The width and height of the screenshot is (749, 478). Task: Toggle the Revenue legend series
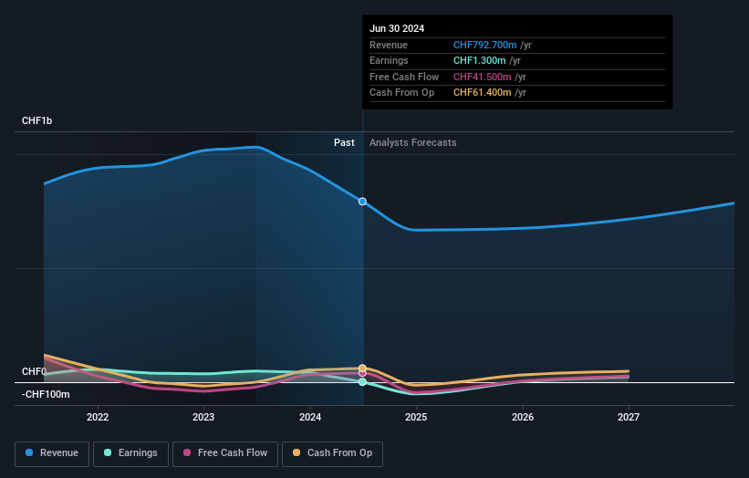(52, 453)
